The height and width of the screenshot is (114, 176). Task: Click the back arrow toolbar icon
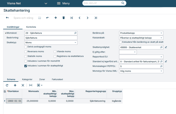click(x=7, y=18)
